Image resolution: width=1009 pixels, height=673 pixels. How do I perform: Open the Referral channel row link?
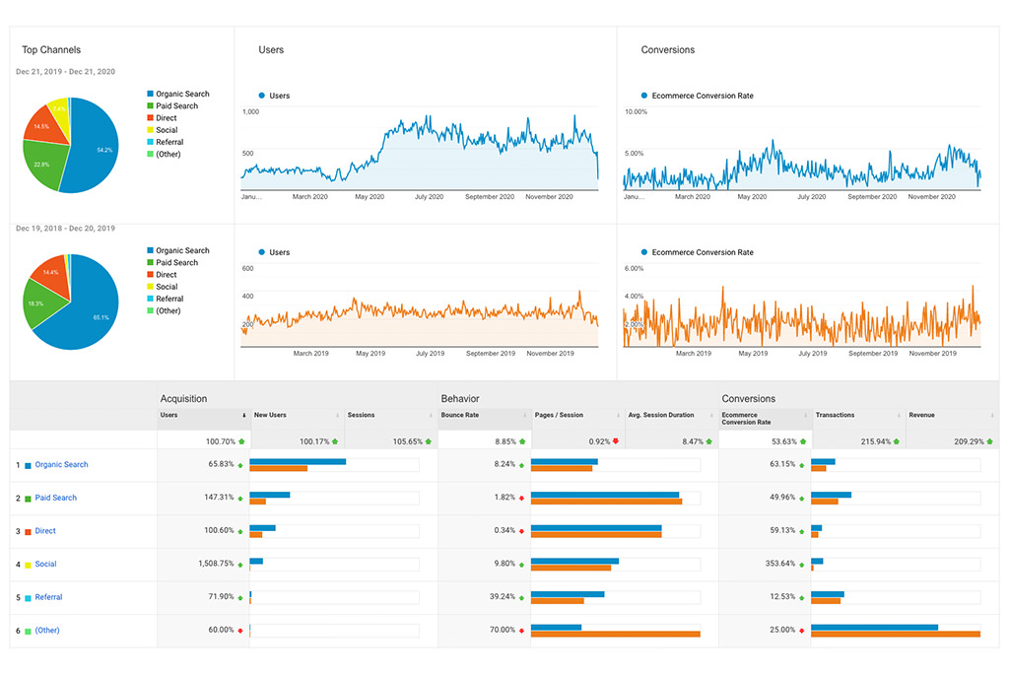click(48, 598)
